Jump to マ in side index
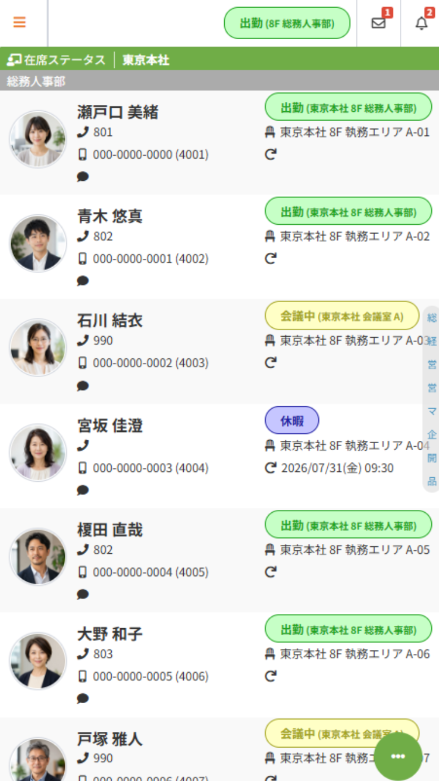This screenshot has height=781, width=439. click(432, 412)
